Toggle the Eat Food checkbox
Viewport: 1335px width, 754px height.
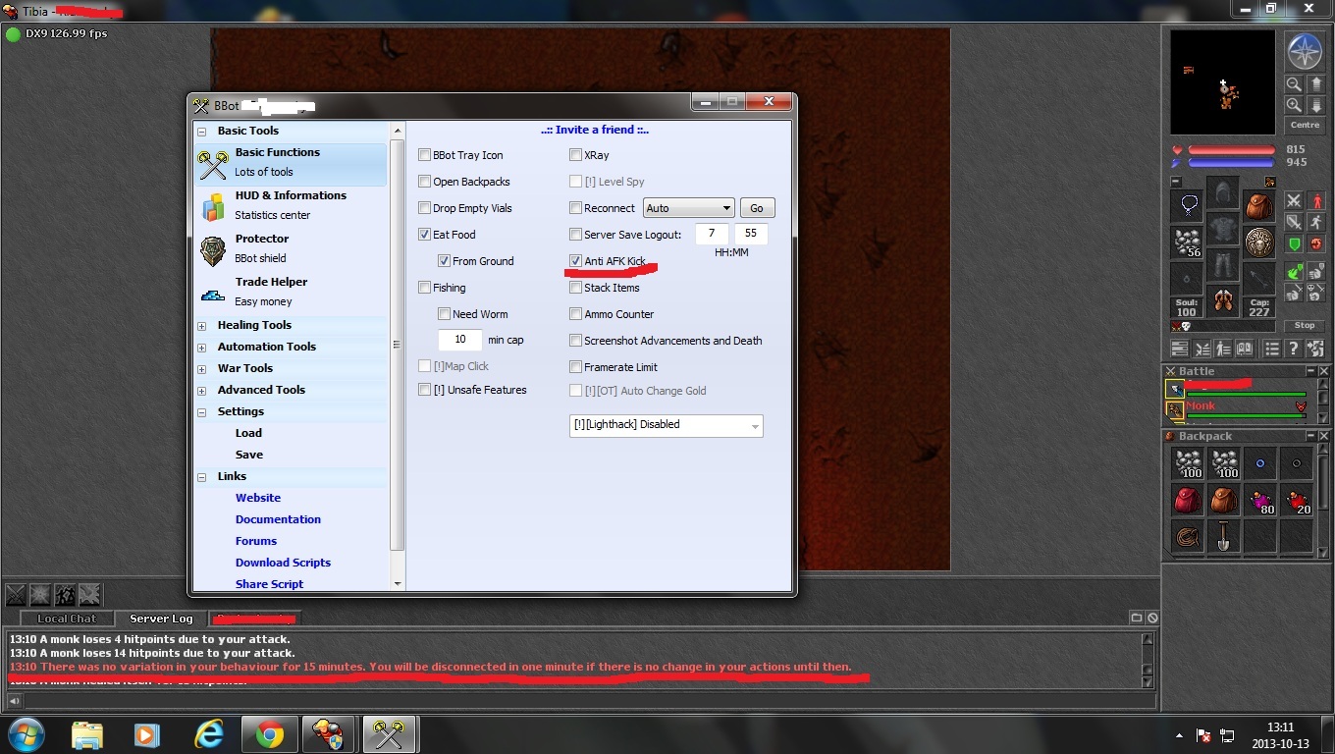pos(425,235)
